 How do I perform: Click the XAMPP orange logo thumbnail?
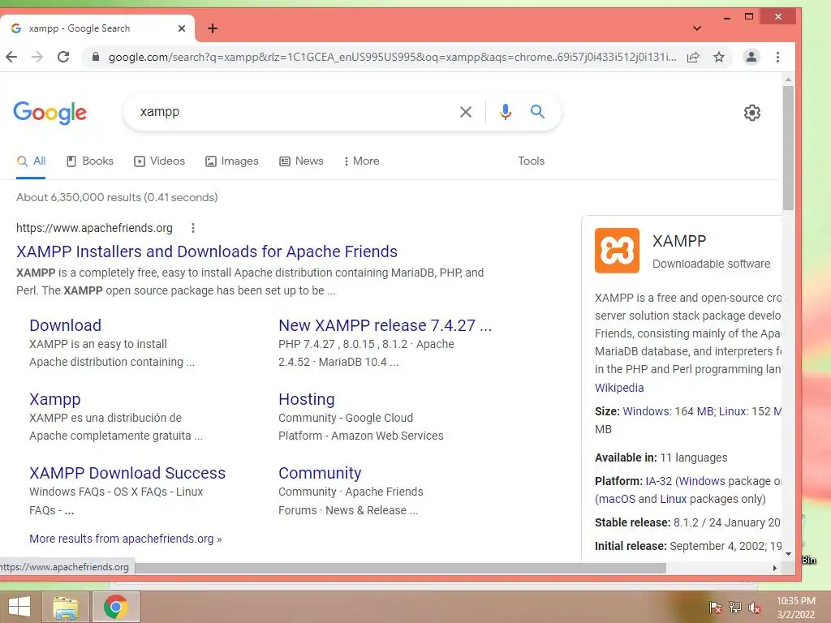[617, 251]
